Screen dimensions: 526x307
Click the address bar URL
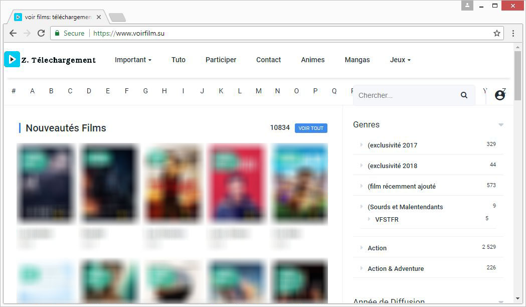pyautogui.click(x=129, y=33)
